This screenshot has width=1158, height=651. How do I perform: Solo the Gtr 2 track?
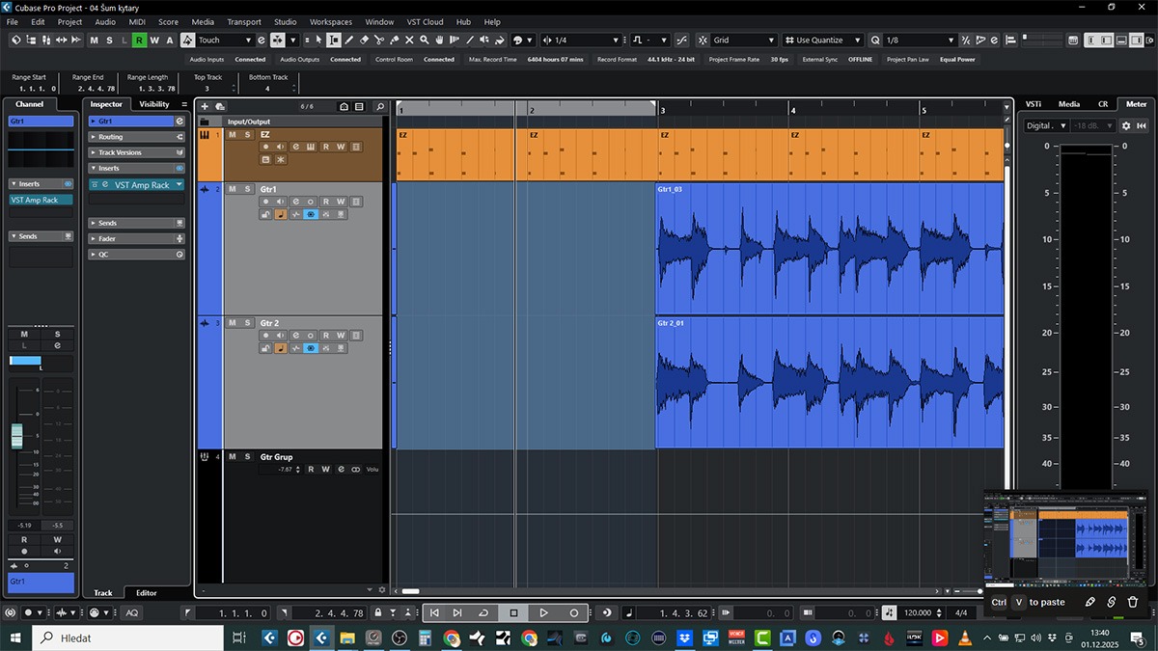click(247, 323)
